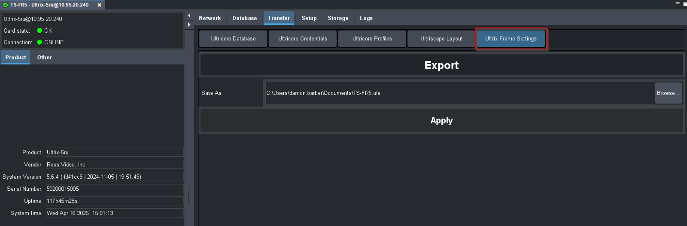
Task: Collapse the left panel with the left arrow
Action: point(189,15)
